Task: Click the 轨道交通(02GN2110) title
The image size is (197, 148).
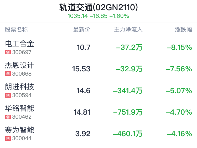Action: (98, 7)
